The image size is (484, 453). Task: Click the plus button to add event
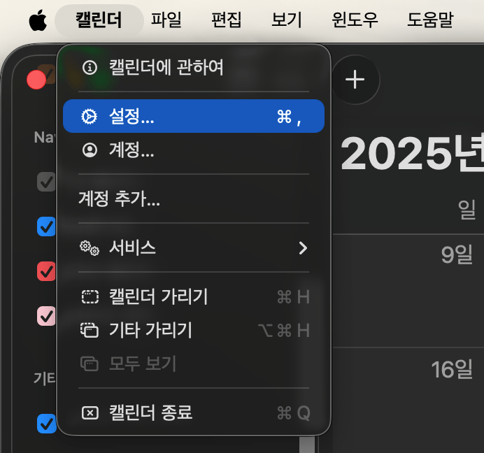[x=355, y=80]
